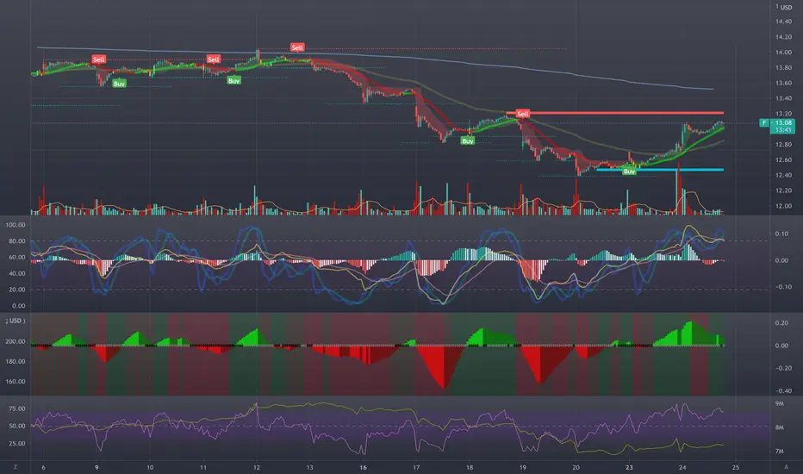Click the Buy signal label near date 18

pyautogui.click(x=468, y=141)
